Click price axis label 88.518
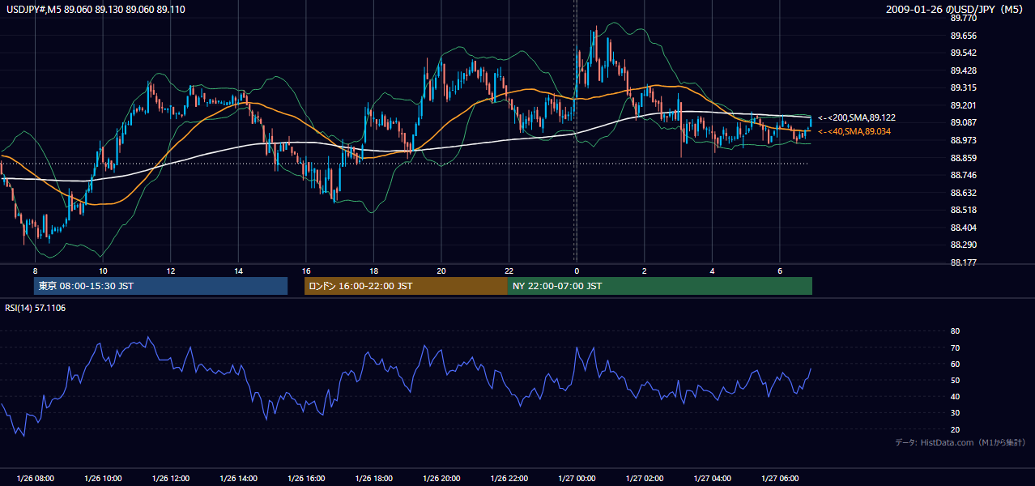 tap(963, 210)
